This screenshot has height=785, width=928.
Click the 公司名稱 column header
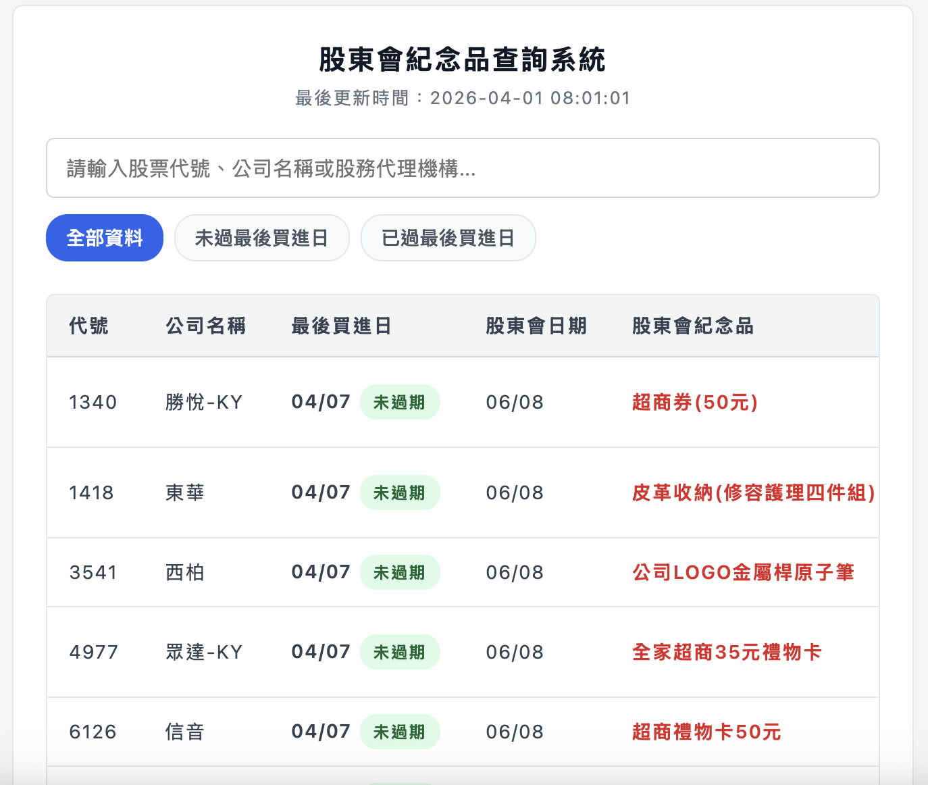click(206, 326)
